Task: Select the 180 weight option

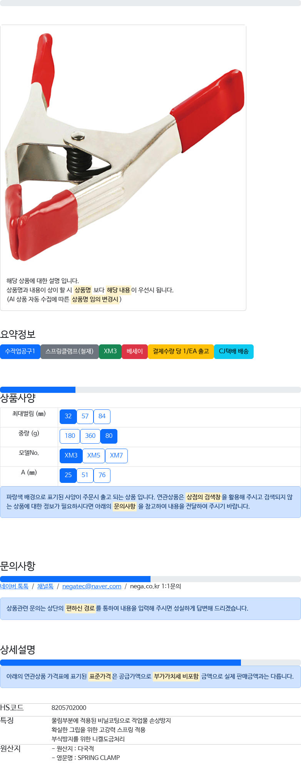Action: [70, 436]
